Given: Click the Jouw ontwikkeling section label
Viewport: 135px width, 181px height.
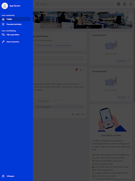Looking at the screenshot, I should click(9, 31).
